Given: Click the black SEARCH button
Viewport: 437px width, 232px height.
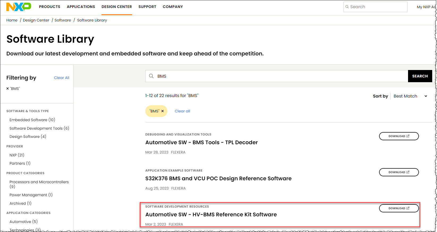Looking at the screenshot, I should (420, 76).
